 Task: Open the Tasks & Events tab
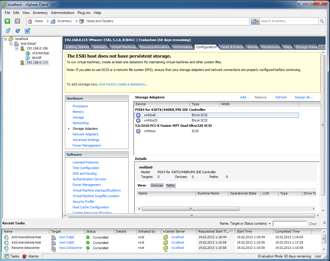click(232, 47)
